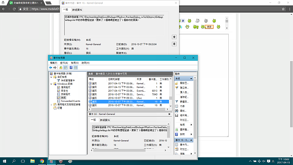Click Chrome reload page icon
This screenshot has width=293, height=165.
click(14, 9)
